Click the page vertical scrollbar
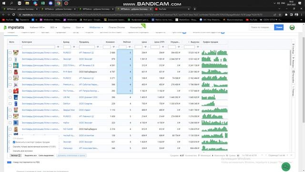 (304, 80)
